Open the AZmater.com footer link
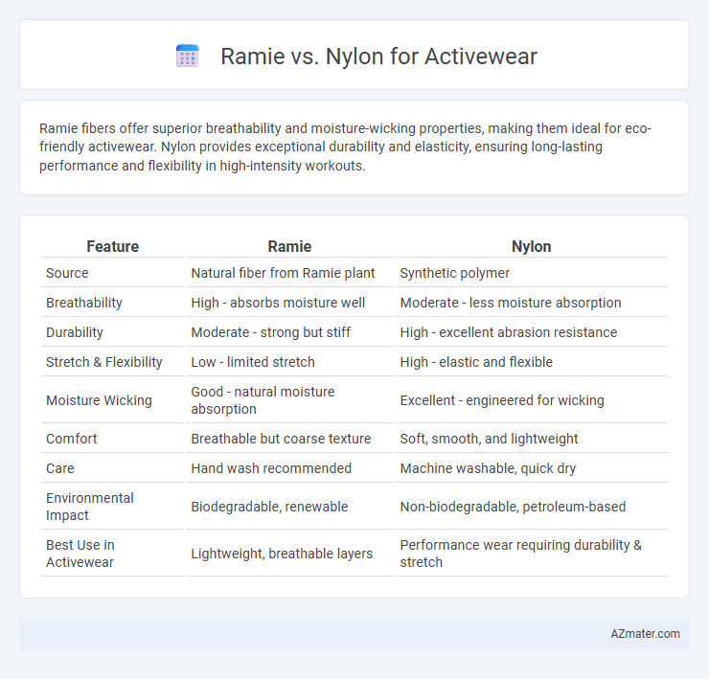The width and height of the screenshot is (709, 679). pos(645,634)
